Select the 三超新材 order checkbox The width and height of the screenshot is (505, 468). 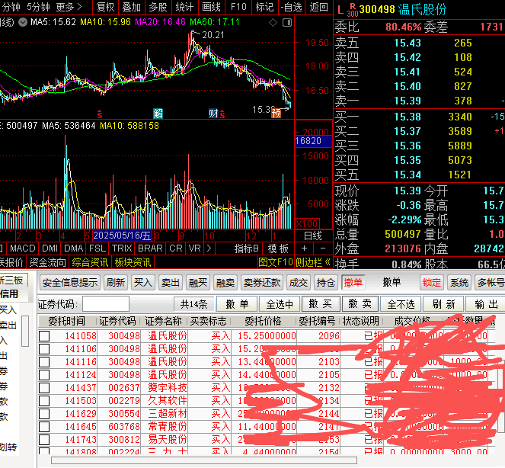point(44,414)
